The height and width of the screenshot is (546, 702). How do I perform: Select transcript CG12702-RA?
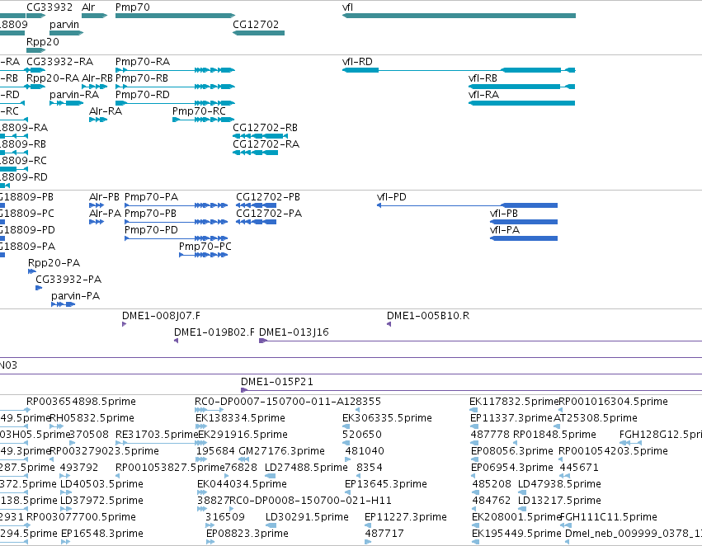coord(255,153)
